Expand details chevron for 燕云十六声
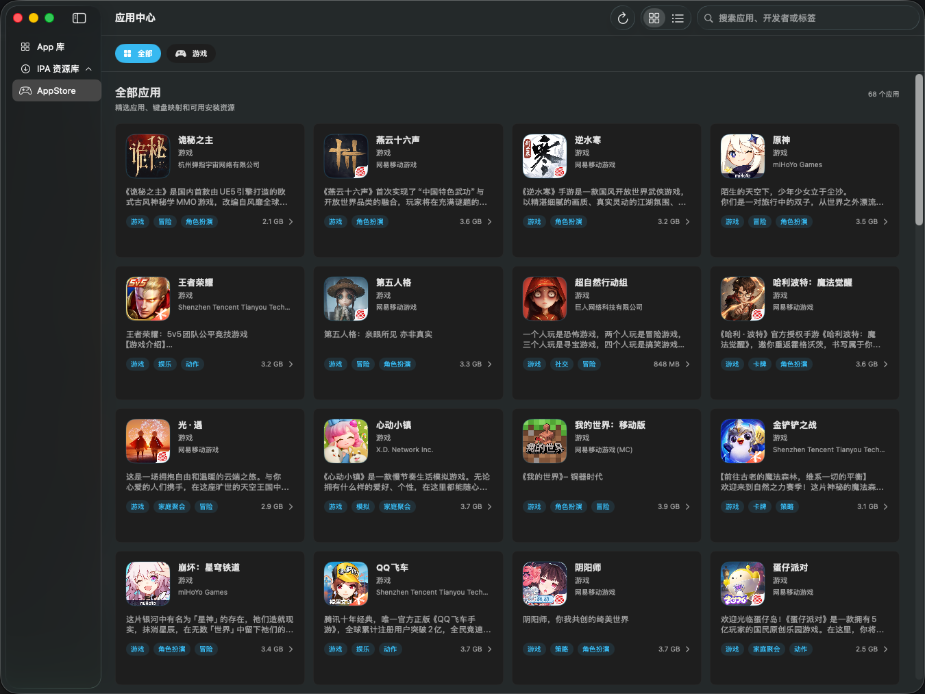This screenshot has width=925, height=694. click(489, 222)
